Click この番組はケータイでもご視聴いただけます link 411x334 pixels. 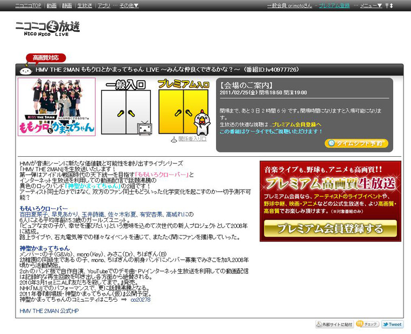[271, 131]
